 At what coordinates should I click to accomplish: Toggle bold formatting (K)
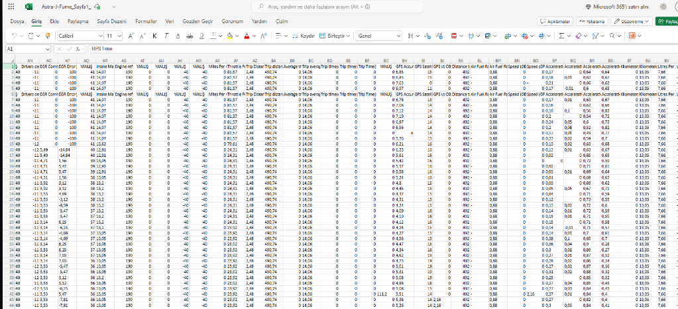click(155, 36)
